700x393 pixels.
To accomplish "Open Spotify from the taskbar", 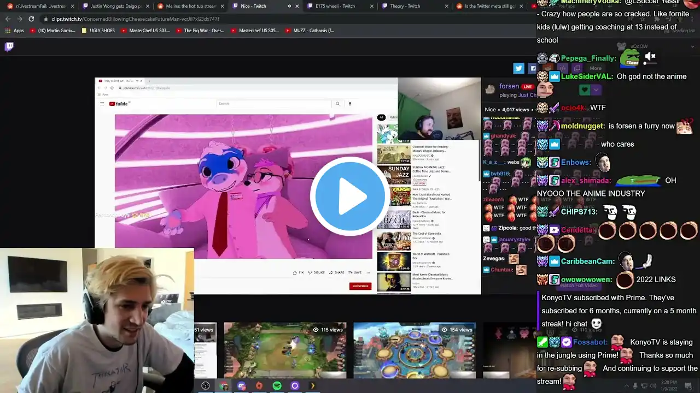I will (277, 386).
